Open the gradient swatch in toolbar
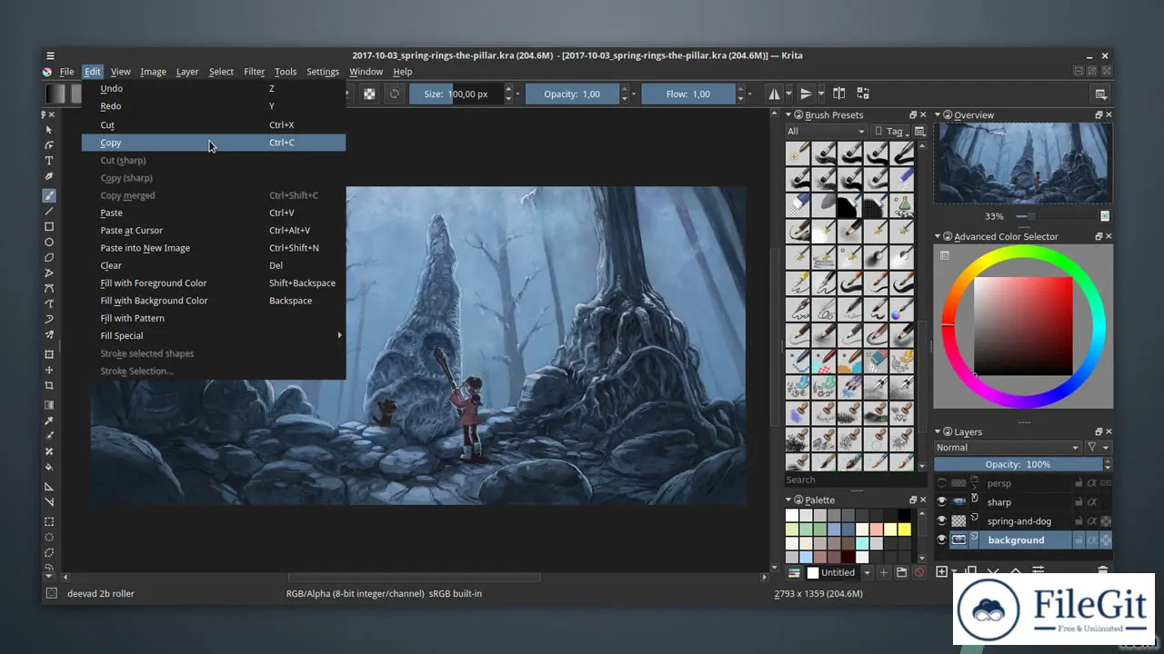Viewport: 1164px width, 654px height. coord(55,94)
